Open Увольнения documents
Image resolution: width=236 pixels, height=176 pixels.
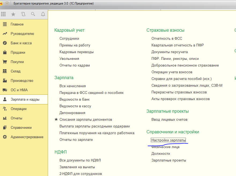(x=69, y=58)
